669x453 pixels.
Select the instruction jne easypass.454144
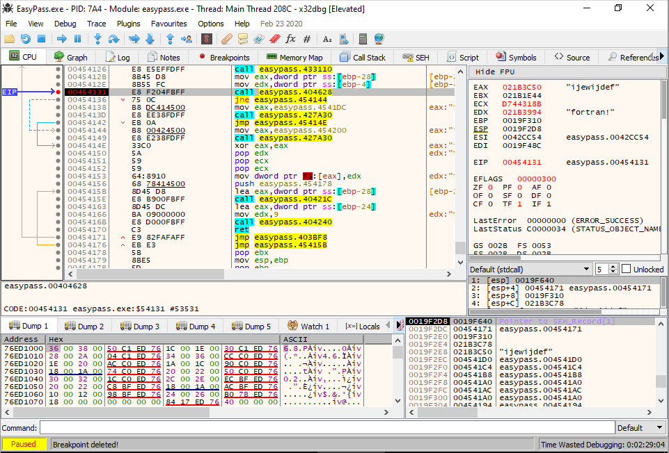click(x=281, y=99)
